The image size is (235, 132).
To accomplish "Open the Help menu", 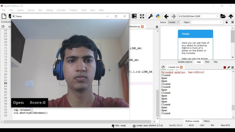I will click(101, 10).
